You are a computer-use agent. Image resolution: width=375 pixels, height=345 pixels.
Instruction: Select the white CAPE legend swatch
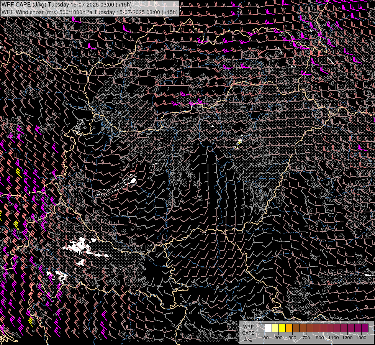(x=269, y=328)
